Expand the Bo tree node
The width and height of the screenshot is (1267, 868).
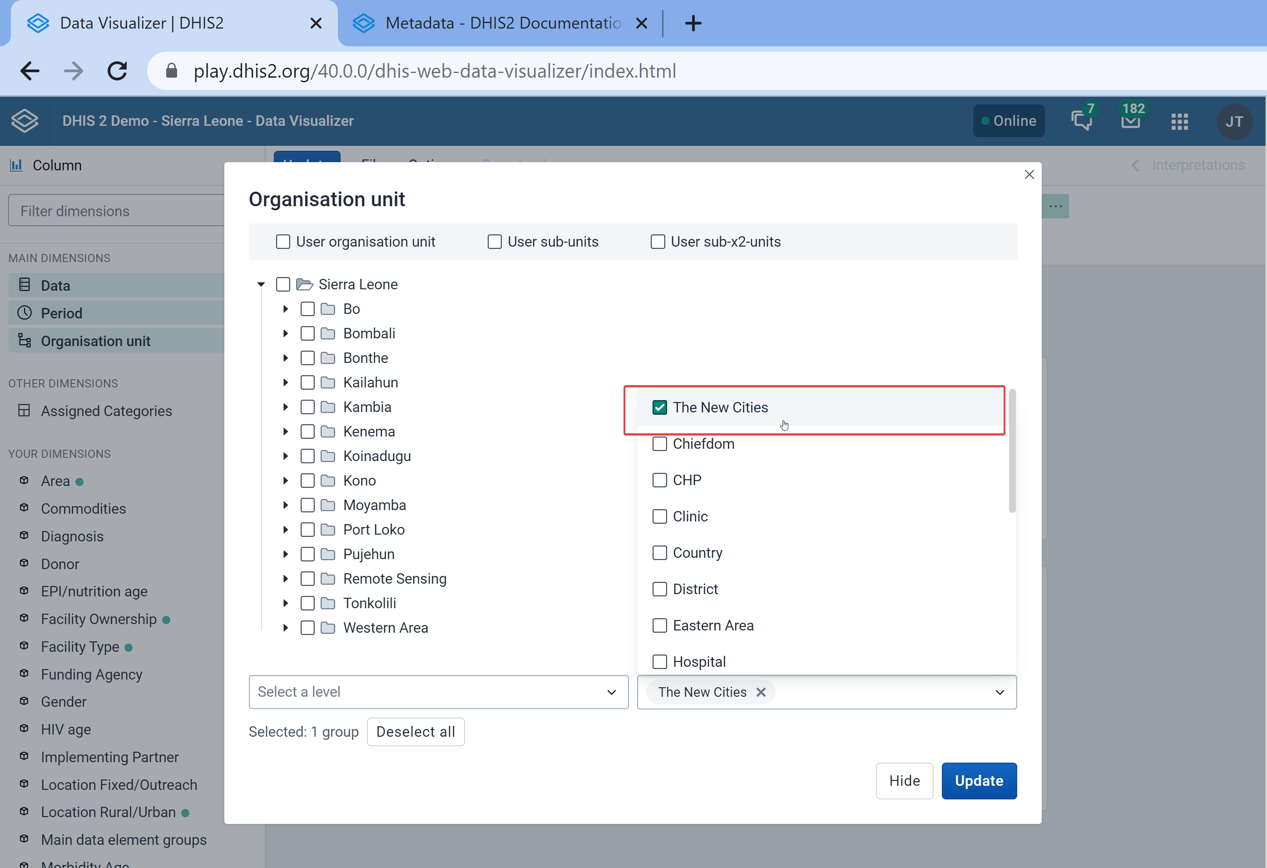click(285, 308)
